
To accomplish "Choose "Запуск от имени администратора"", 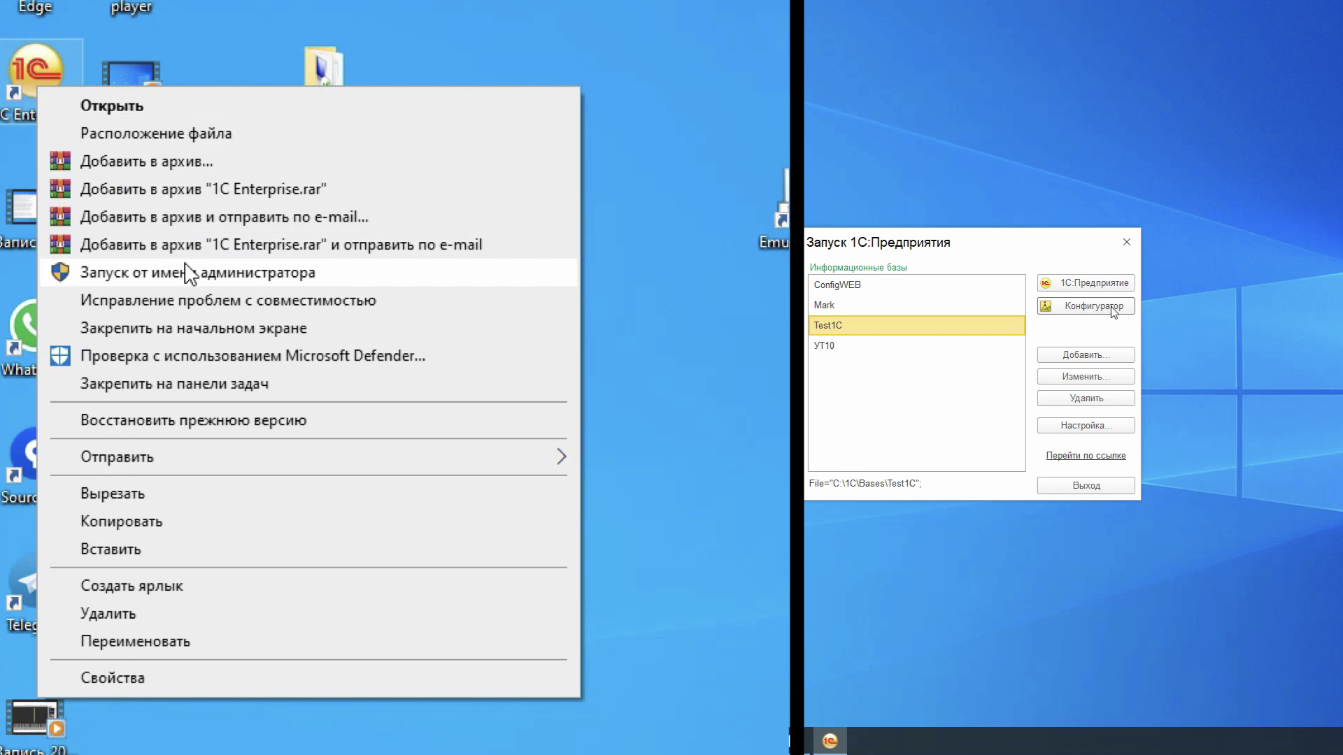I will (x=309, y=273).
